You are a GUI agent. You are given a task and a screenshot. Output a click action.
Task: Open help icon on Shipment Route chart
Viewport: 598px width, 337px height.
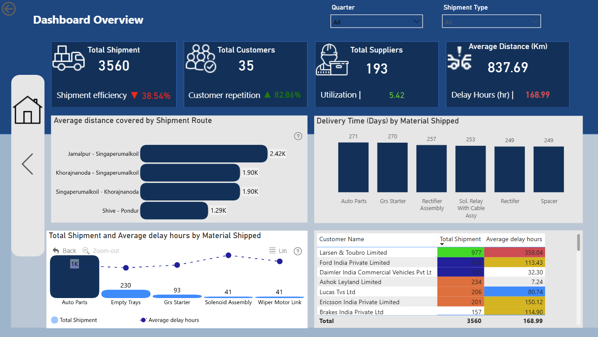pyautogui.click(x=298, y=136)
